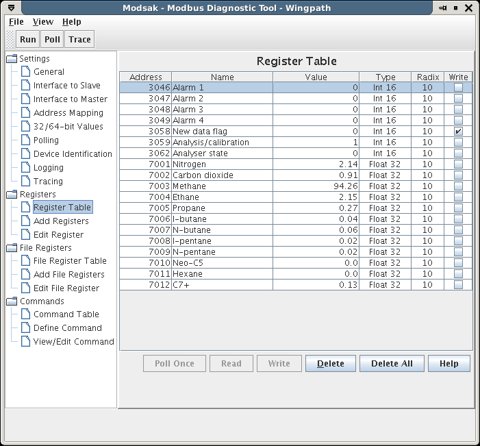Enable Write checkbox for C7+
Image resolution: width=480 pixels, height=446 pixels.
[458, 284]
